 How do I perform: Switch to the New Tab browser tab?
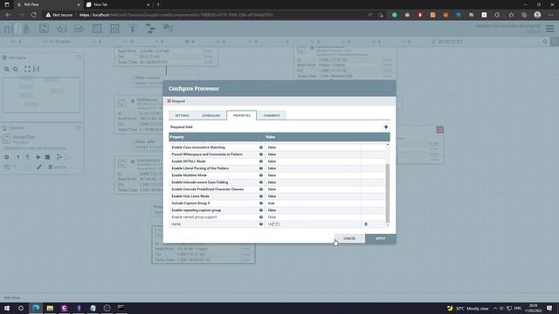(118, 4)
